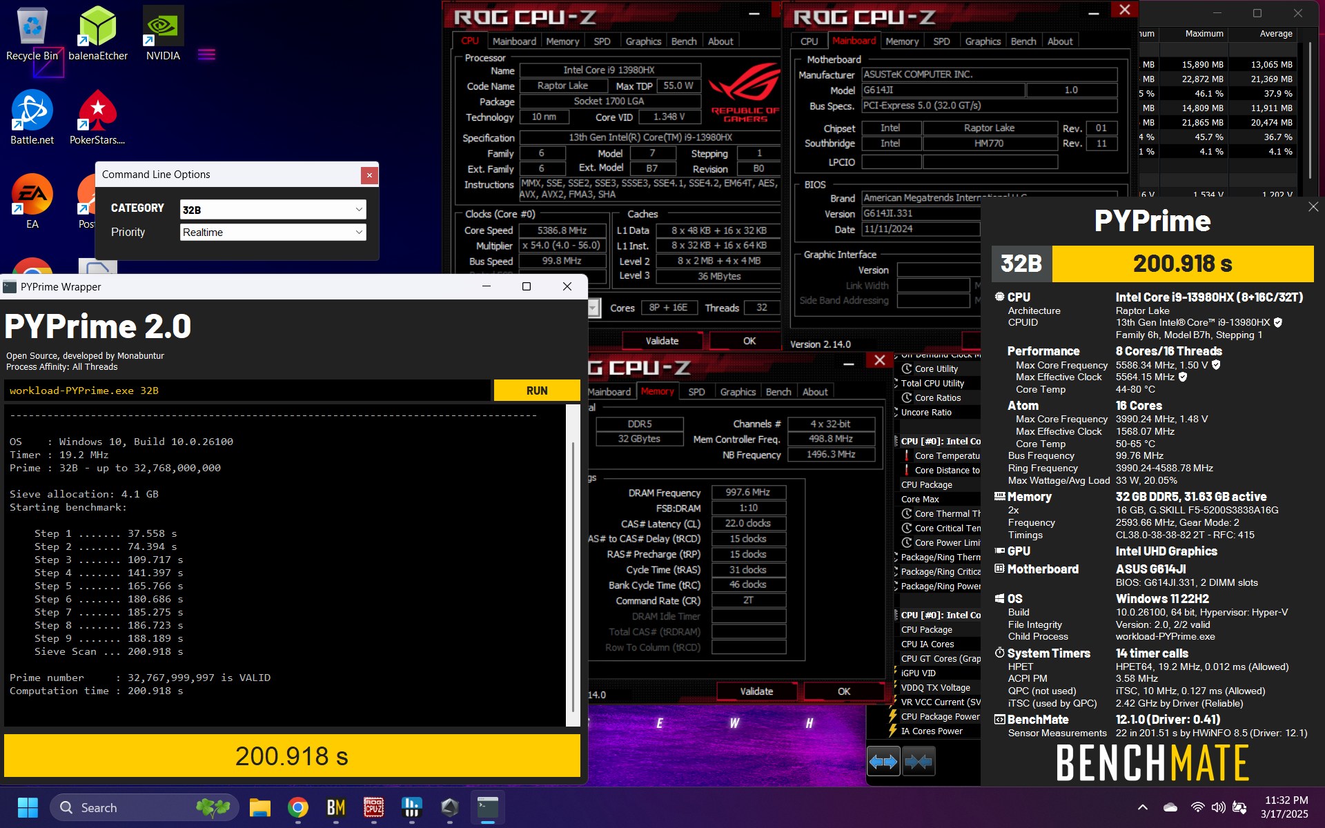Viewport: 1325px width, 828px height.
Task: Click the volume icon in system tray
Action: [1219, 807]
